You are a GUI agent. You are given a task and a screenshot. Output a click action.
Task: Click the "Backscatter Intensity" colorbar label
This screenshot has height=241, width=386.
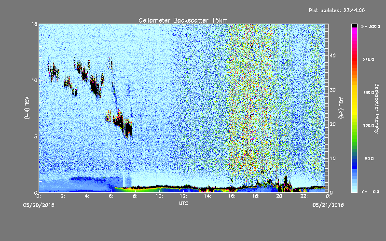click(376, 108)
